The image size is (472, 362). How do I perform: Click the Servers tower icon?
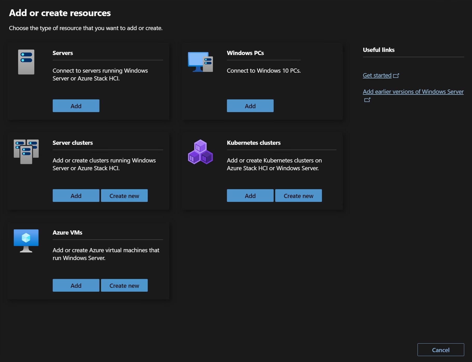click(x=26, y=62)
